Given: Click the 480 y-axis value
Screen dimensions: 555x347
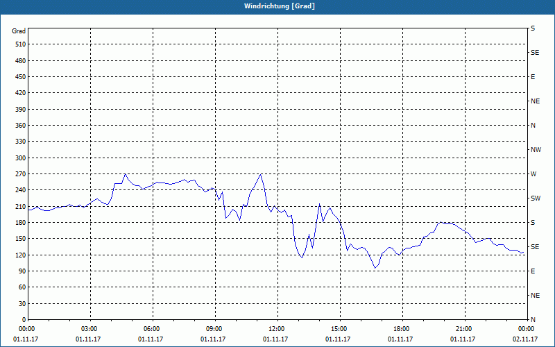Looking at the screenshot, I should coord(21,61).
